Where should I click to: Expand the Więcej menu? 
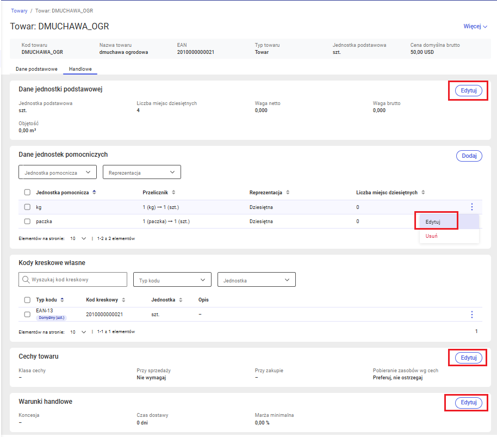(x=475, y=26)
